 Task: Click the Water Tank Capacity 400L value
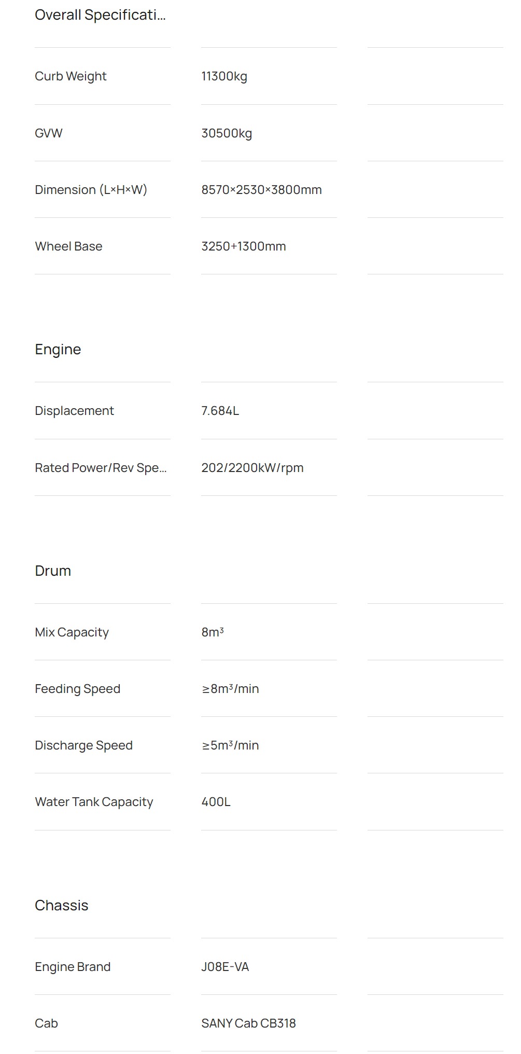click(216, 802)
